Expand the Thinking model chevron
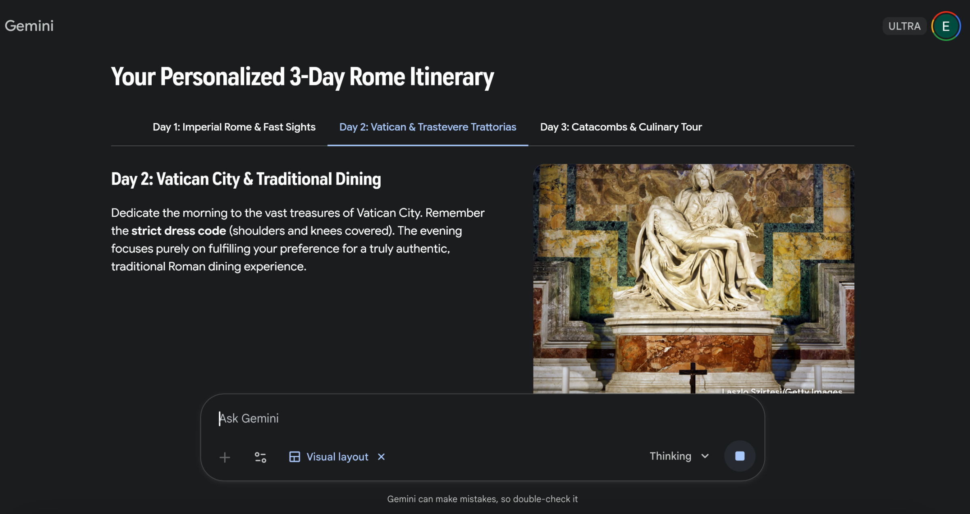This screenshot has width=970, height=514. 705,456
